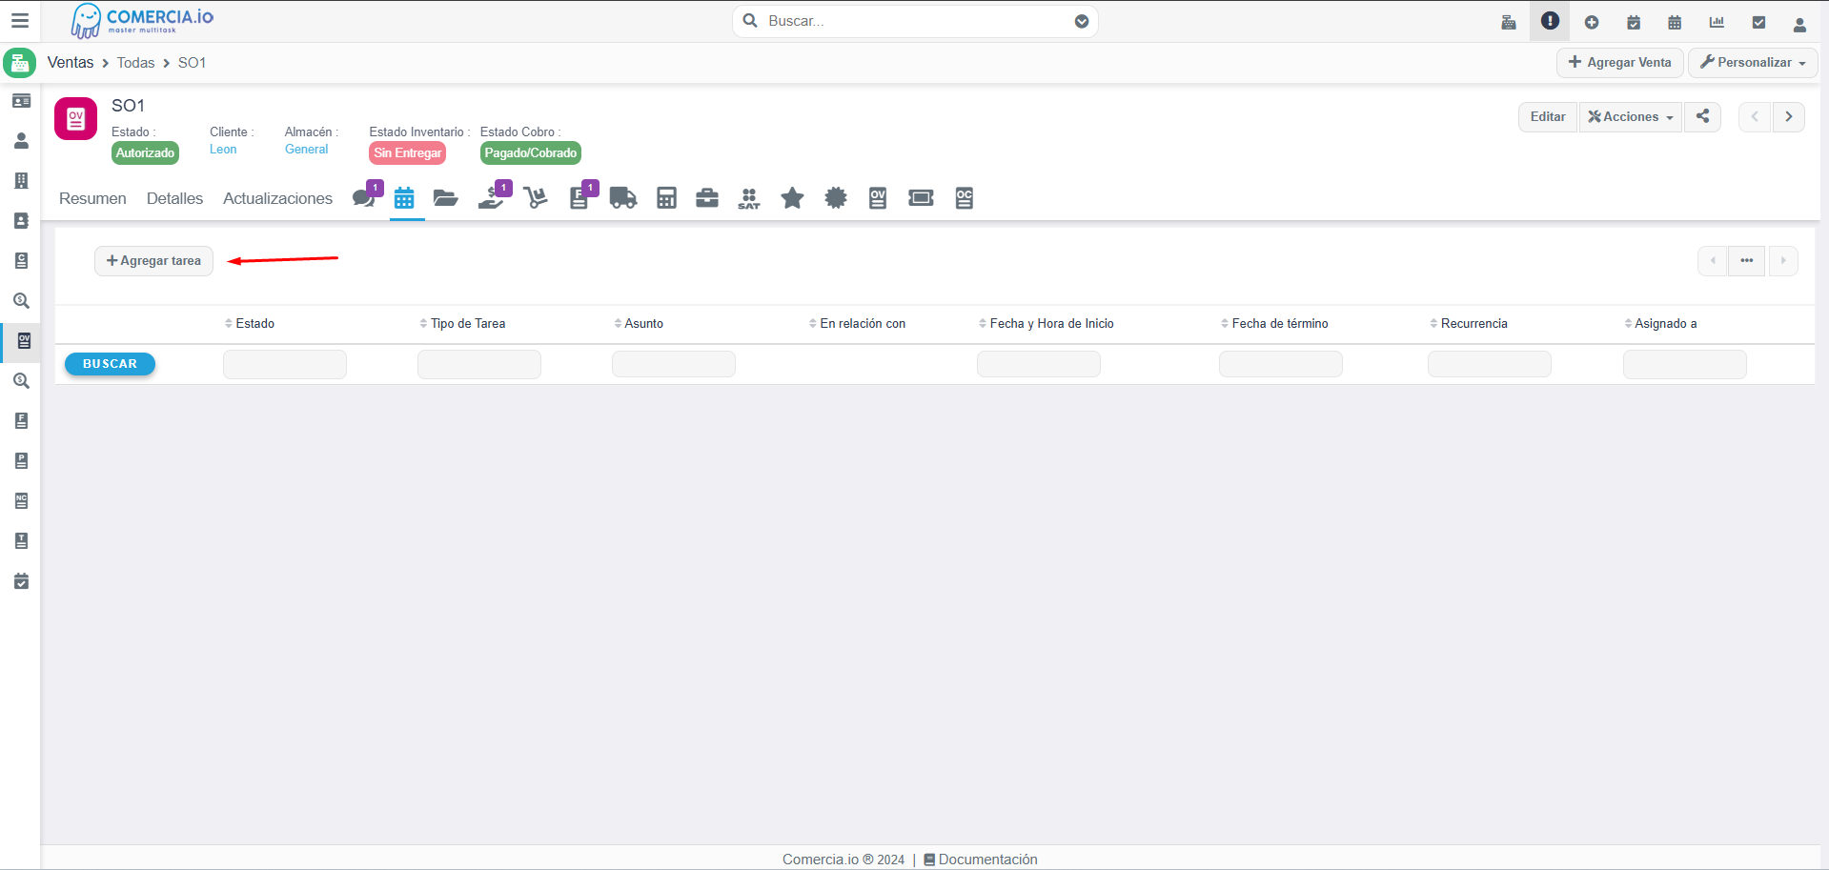
Task: Click the Agregar tarea button
Action: [x=153, y=260]
